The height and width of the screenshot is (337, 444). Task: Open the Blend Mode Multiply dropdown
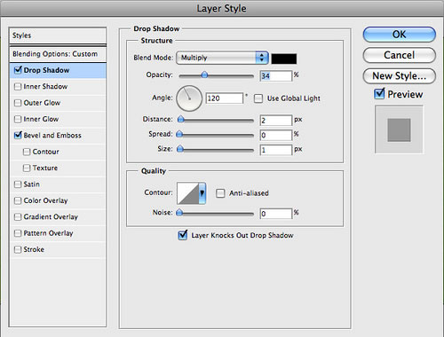click(222, 58)
